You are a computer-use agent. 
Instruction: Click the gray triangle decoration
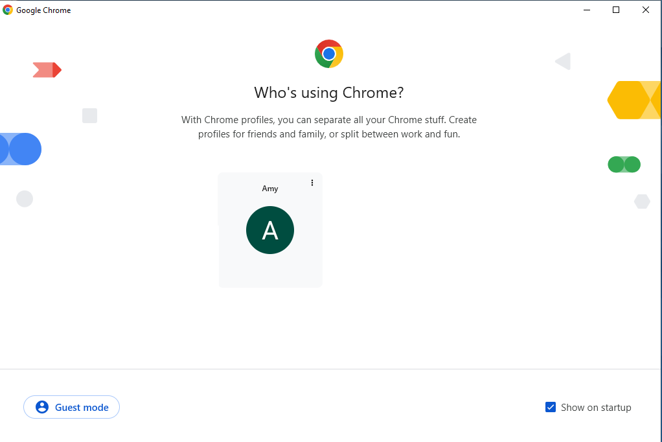(564, 62)
